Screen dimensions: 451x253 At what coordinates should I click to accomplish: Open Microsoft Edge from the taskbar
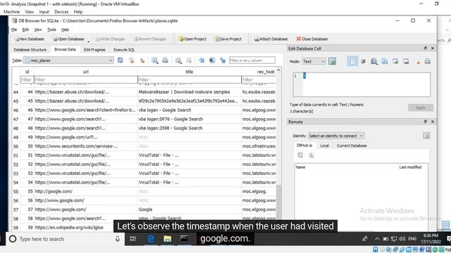[x=150, y=239]
